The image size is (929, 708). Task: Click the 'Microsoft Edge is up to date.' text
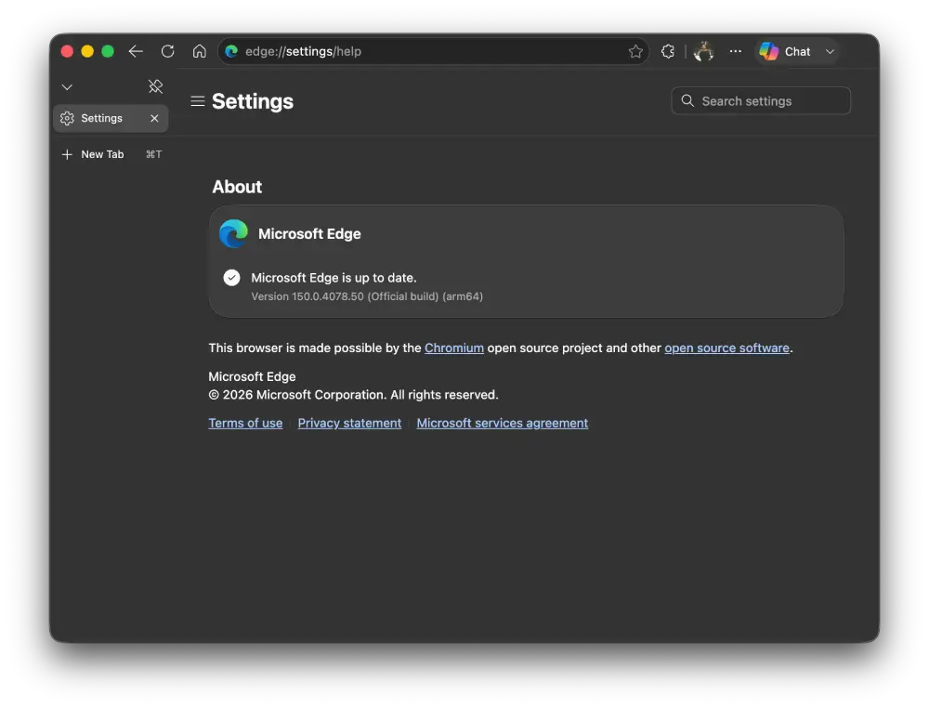334,278
